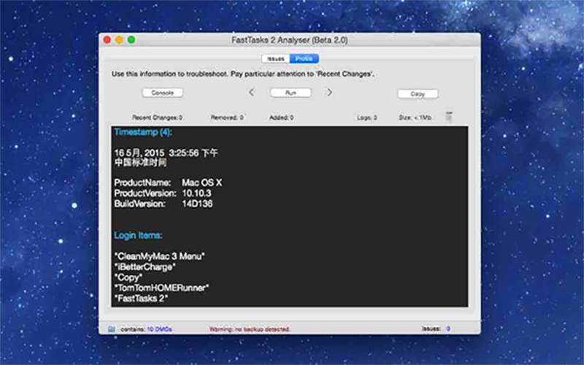
Task: Switch to the Issues tab
Action: point(276,59)
